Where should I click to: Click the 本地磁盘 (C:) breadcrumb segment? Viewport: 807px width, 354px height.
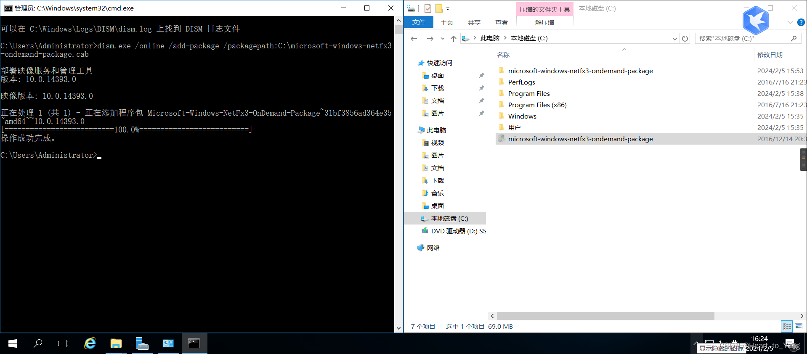tap(529, 38)
